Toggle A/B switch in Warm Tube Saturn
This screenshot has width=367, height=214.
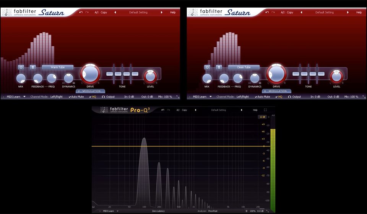click(x=97, y=12)
